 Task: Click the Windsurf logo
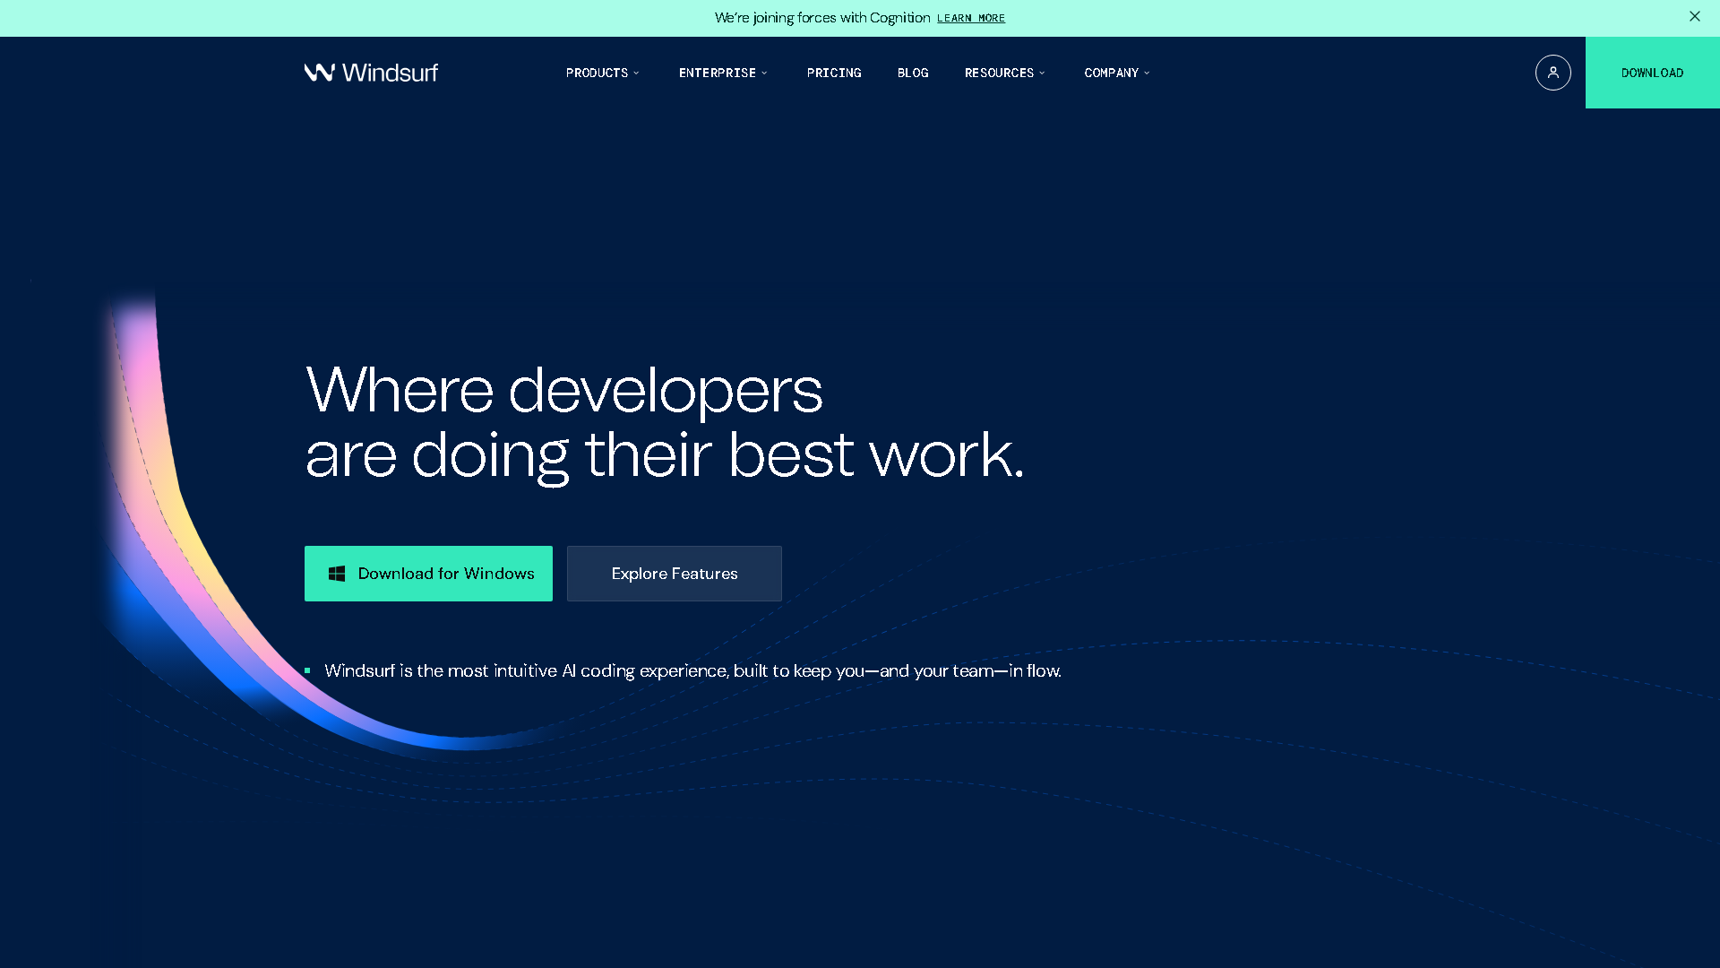pos(371,73)
